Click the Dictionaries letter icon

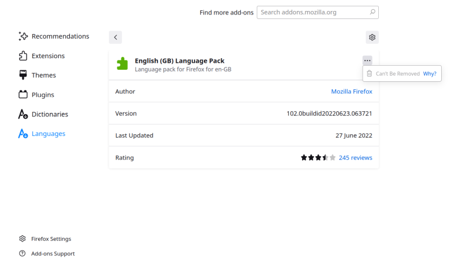[23, 114]
